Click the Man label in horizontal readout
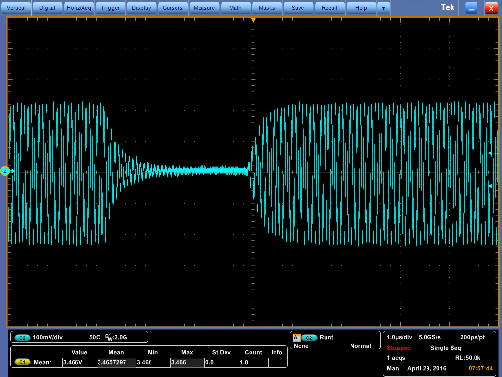 (x=393, y=368)
